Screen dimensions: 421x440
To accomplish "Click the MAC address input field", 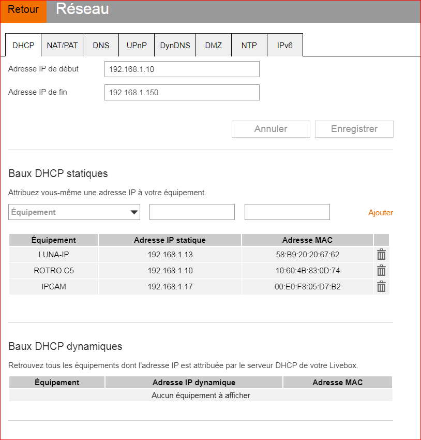I will [x=287, y=212].
